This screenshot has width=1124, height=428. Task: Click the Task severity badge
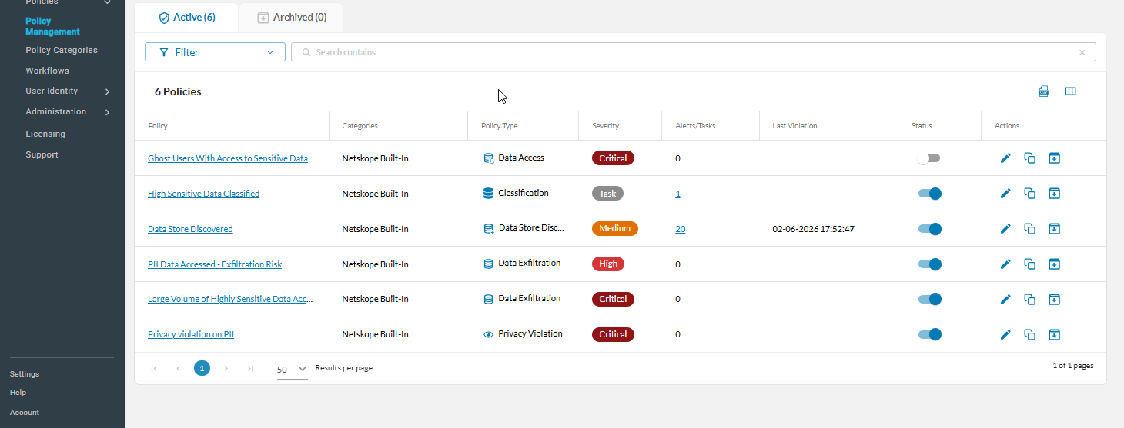coord(607,194)
